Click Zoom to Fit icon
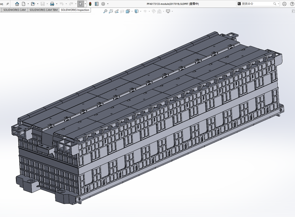The width and height of the screenshot is (295, 217). (105, 11)
